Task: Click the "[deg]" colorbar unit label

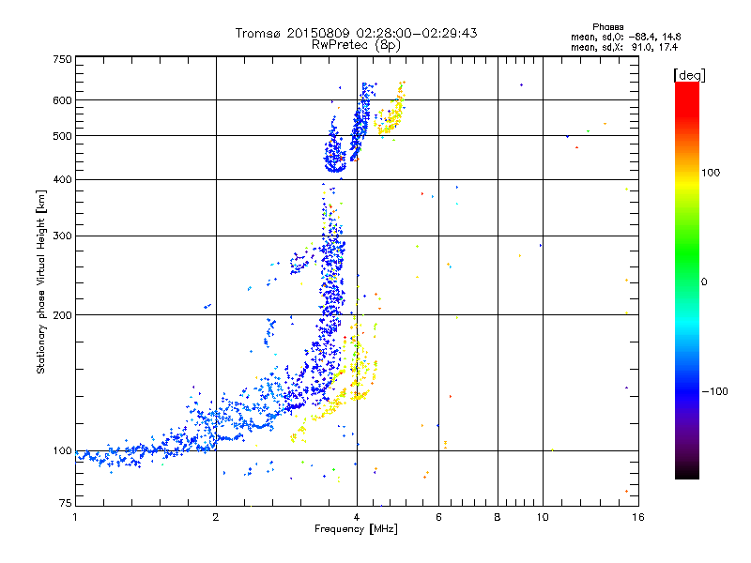Action: click(x=689, y=75)
